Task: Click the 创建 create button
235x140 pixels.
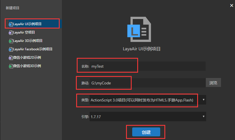Action: [x=146, y=132]
